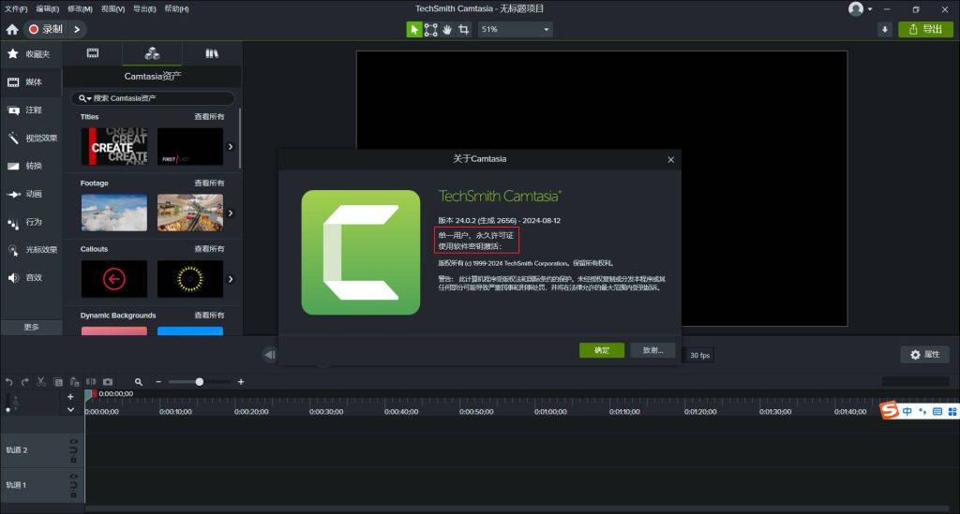Toggle the magnetic track option for 轨道 2
Screen dimensions: 960x514
coord(73,450)
